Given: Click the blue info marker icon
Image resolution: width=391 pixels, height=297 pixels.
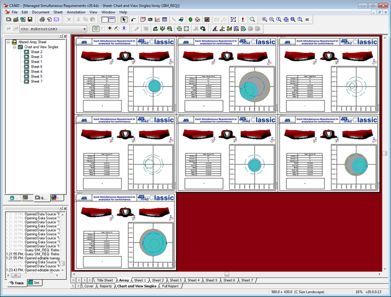Looking at the screenshot, I should 124,29.
